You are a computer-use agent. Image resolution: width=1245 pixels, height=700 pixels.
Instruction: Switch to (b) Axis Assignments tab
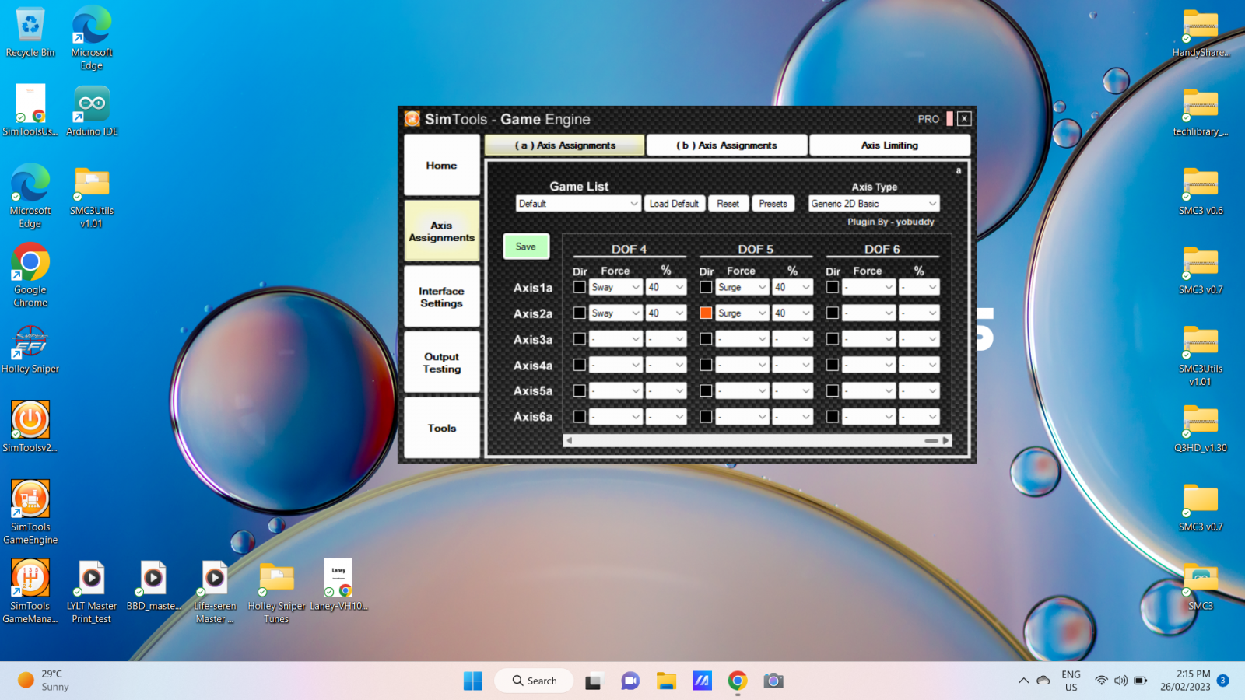tap(727, 145)
